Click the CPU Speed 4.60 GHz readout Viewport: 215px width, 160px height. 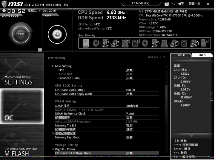tap(102, 12)
